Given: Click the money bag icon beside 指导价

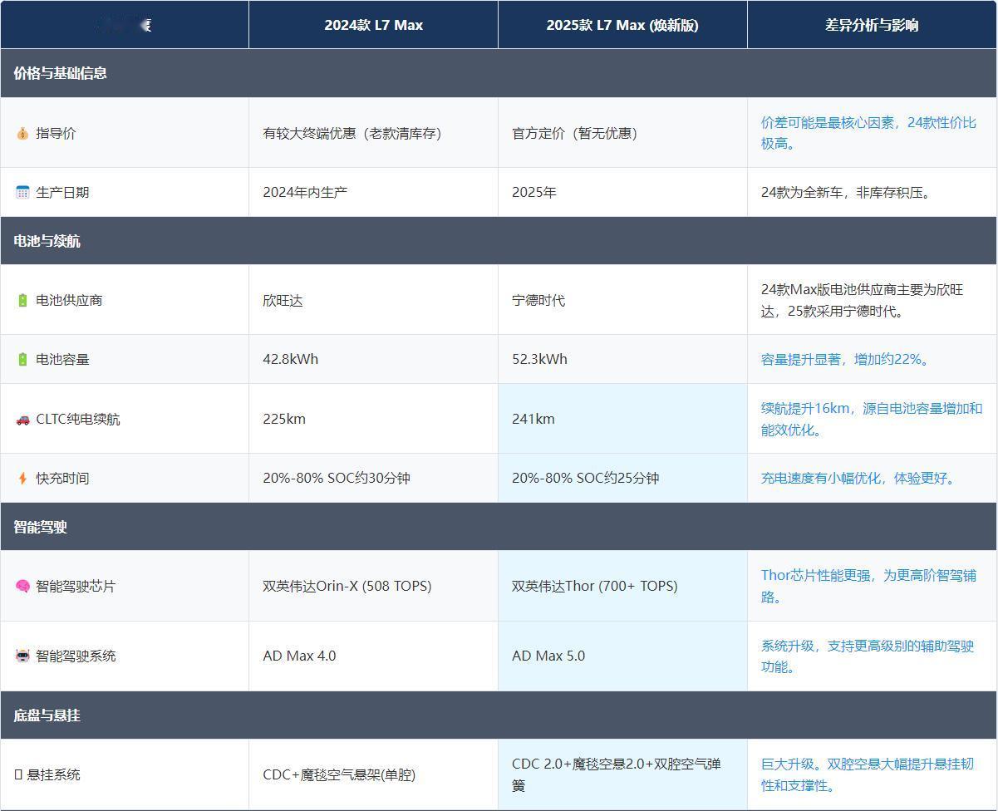Looking at the screenshot, I should pos(22,133).
